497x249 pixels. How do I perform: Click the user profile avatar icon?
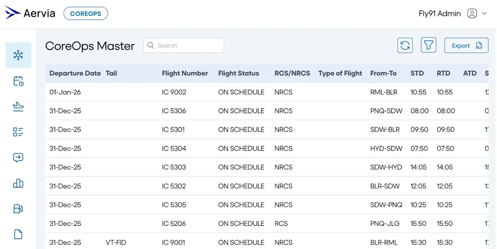472,14
